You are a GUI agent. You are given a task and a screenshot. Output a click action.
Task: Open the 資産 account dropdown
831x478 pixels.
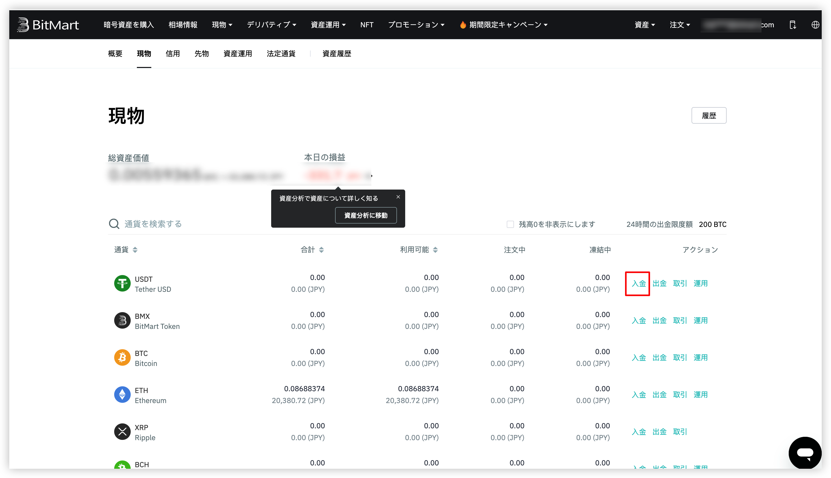(x=645, y=25)
